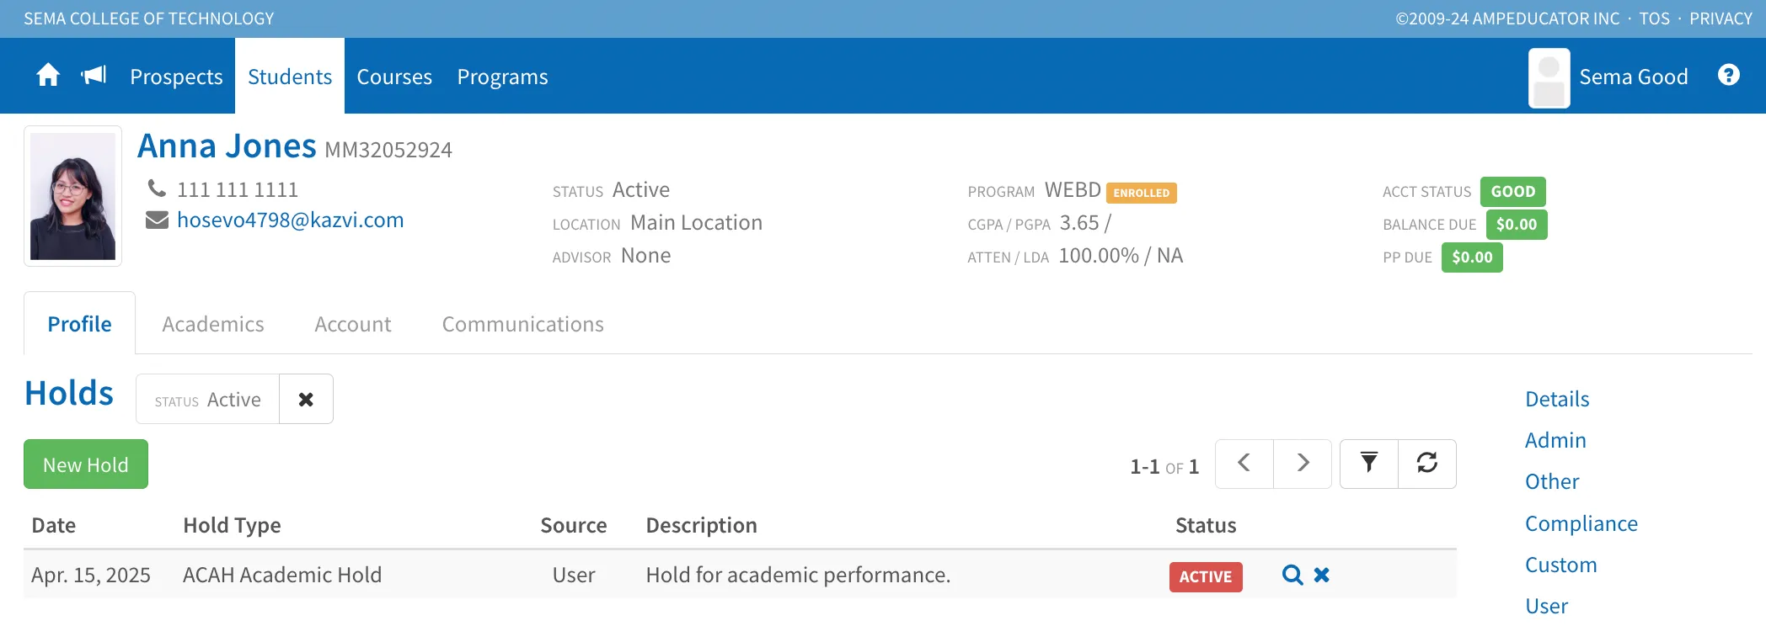Open the hosevo4798@kazvi.com email link
The image size is (1766, 626).
tap(291, 220)
